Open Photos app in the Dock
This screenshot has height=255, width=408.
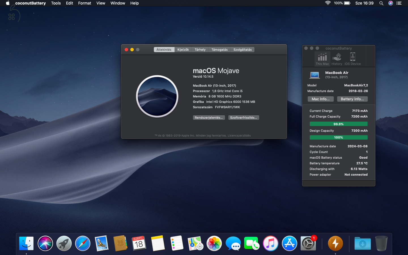point(214,243)
